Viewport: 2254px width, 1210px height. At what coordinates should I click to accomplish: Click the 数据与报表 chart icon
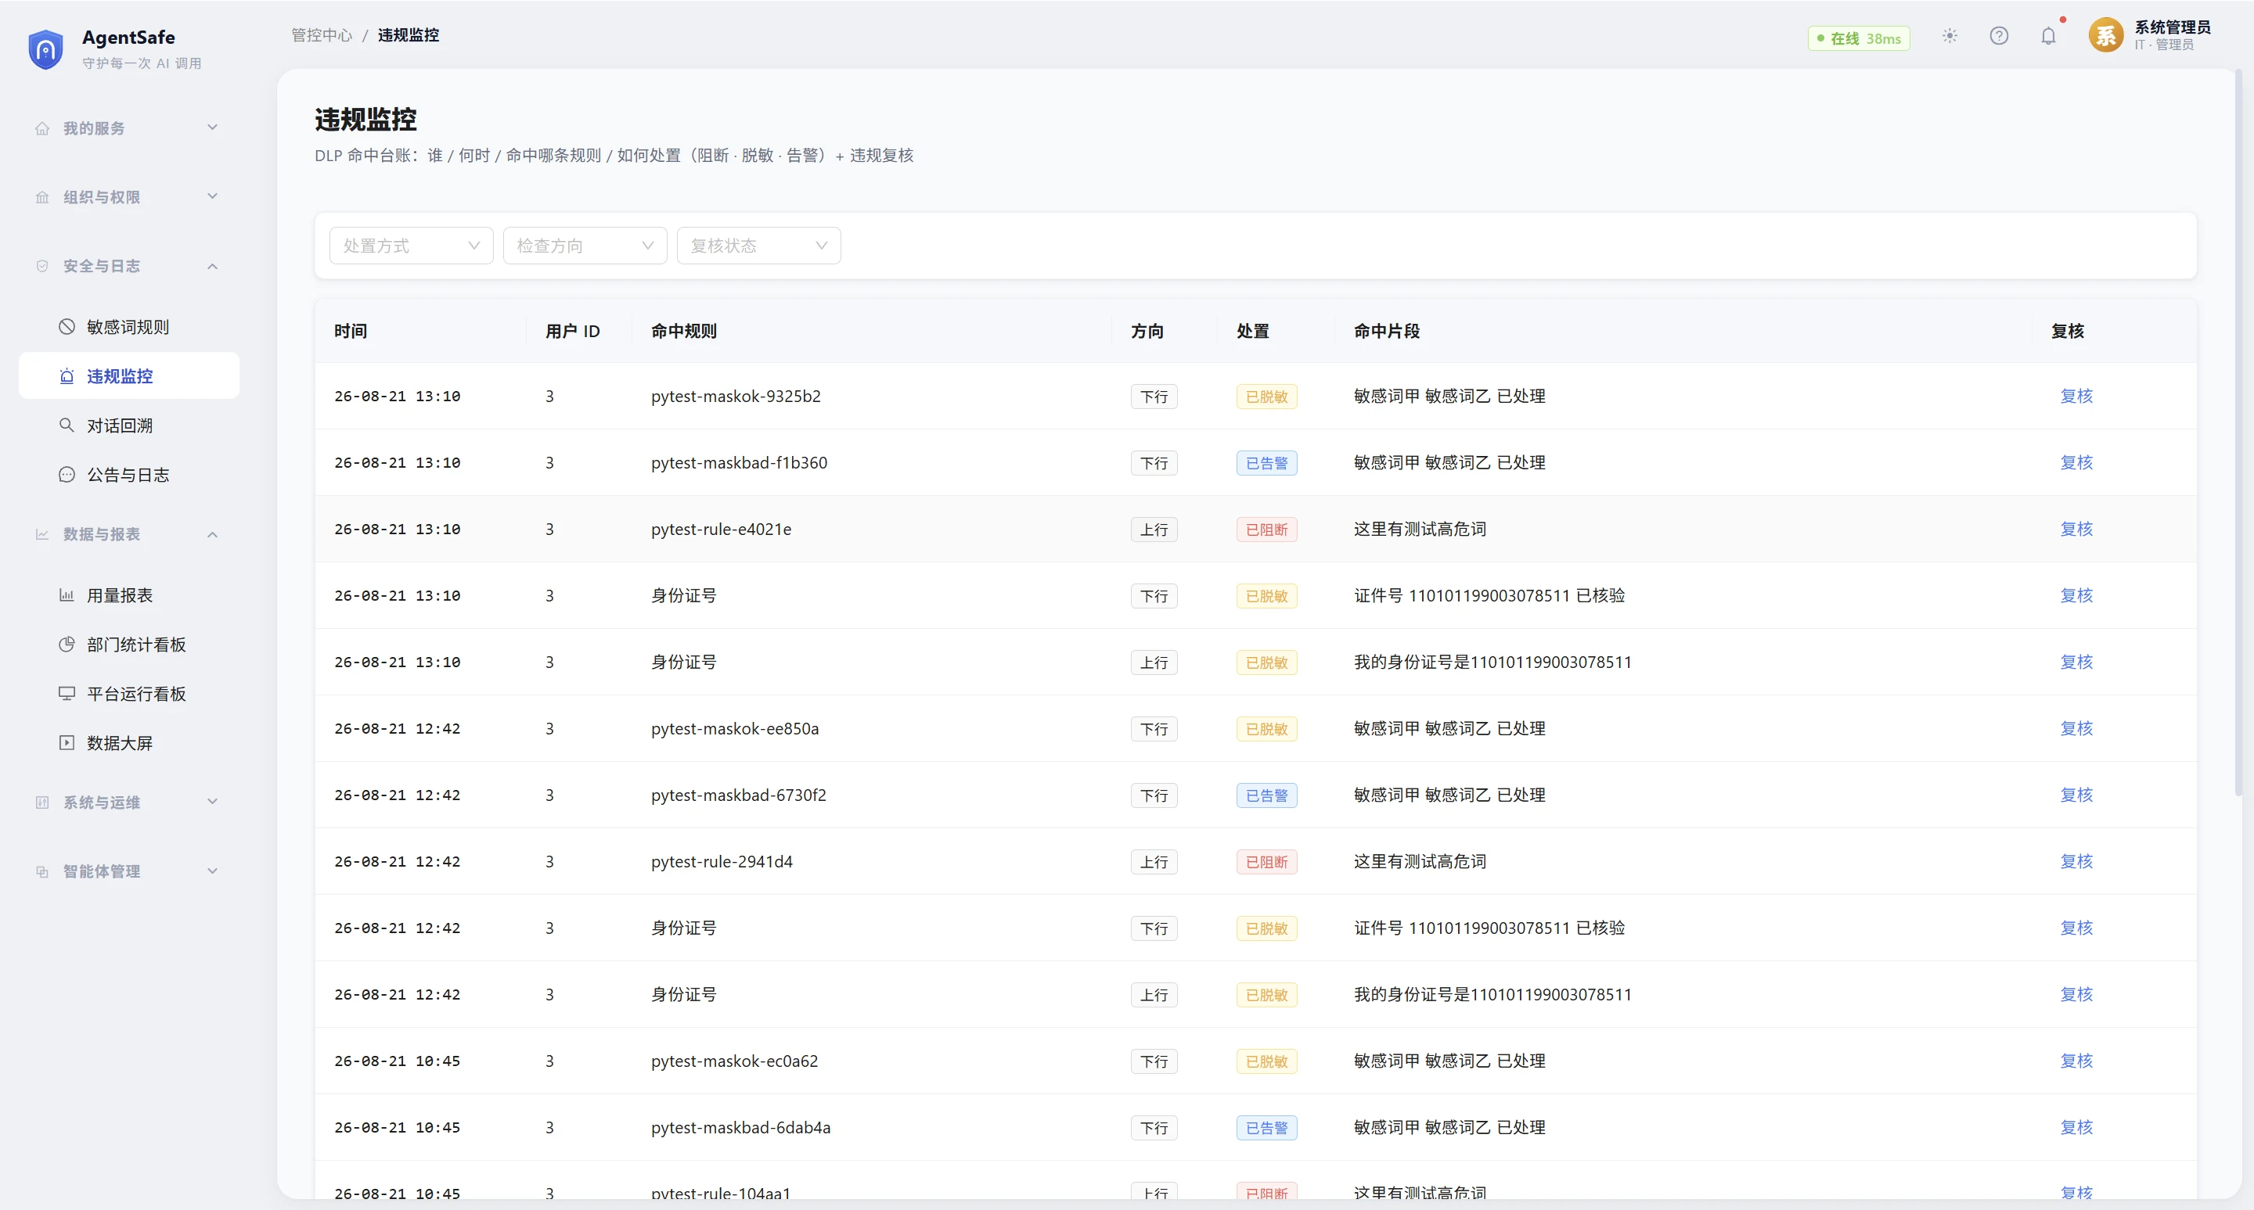pos(42,534)
